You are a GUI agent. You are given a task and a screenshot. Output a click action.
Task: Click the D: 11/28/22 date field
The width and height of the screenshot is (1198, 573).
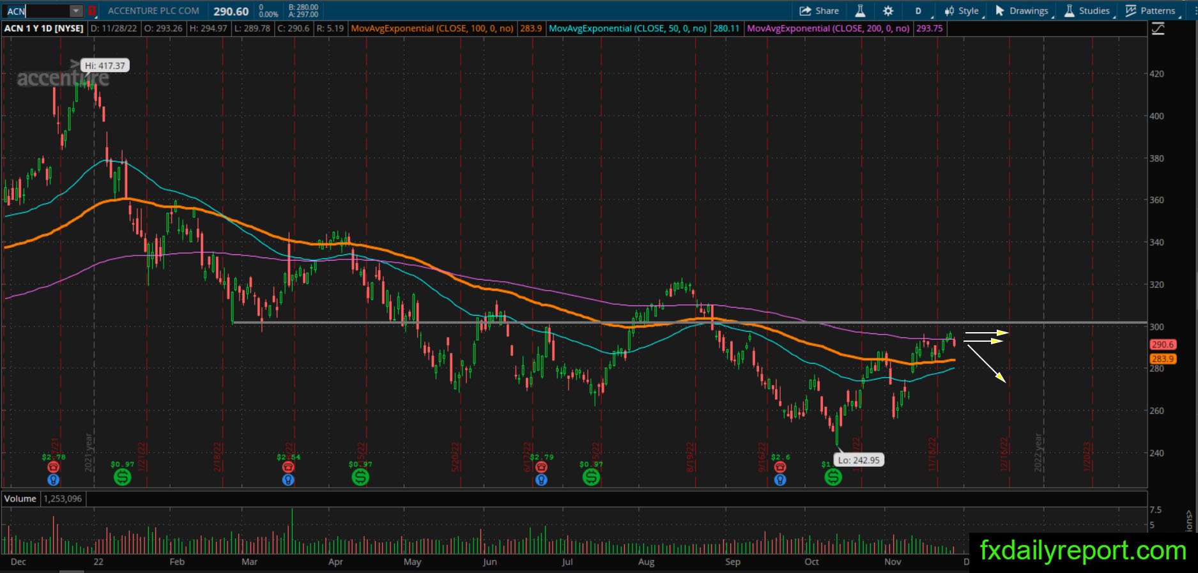pyautogui.click(x=114, y=29)
